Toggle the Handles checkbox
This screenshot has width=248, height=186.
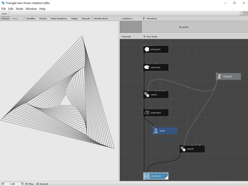point(25,19)
